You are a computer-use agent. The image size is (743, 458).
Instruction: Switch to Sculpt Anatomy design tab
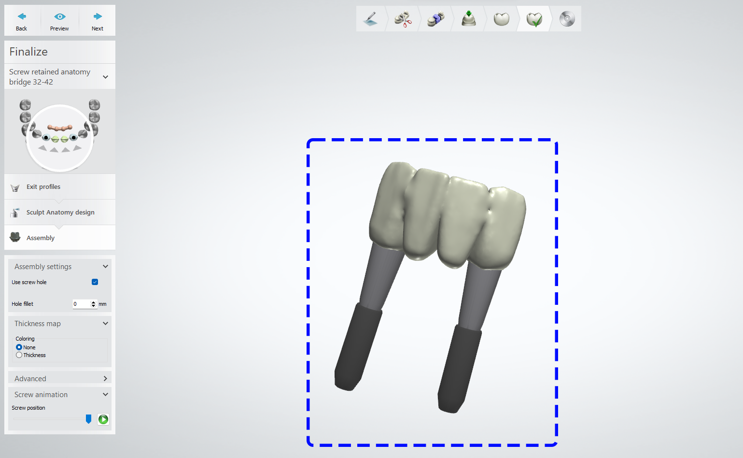[x=60, y=213]
